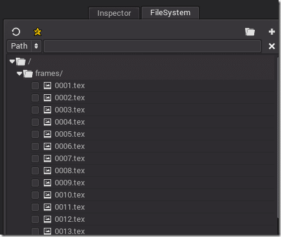Viewport: 281px width, 237px height.
Task: Check the box for 0007.tex
Action: tap(35, 159)
